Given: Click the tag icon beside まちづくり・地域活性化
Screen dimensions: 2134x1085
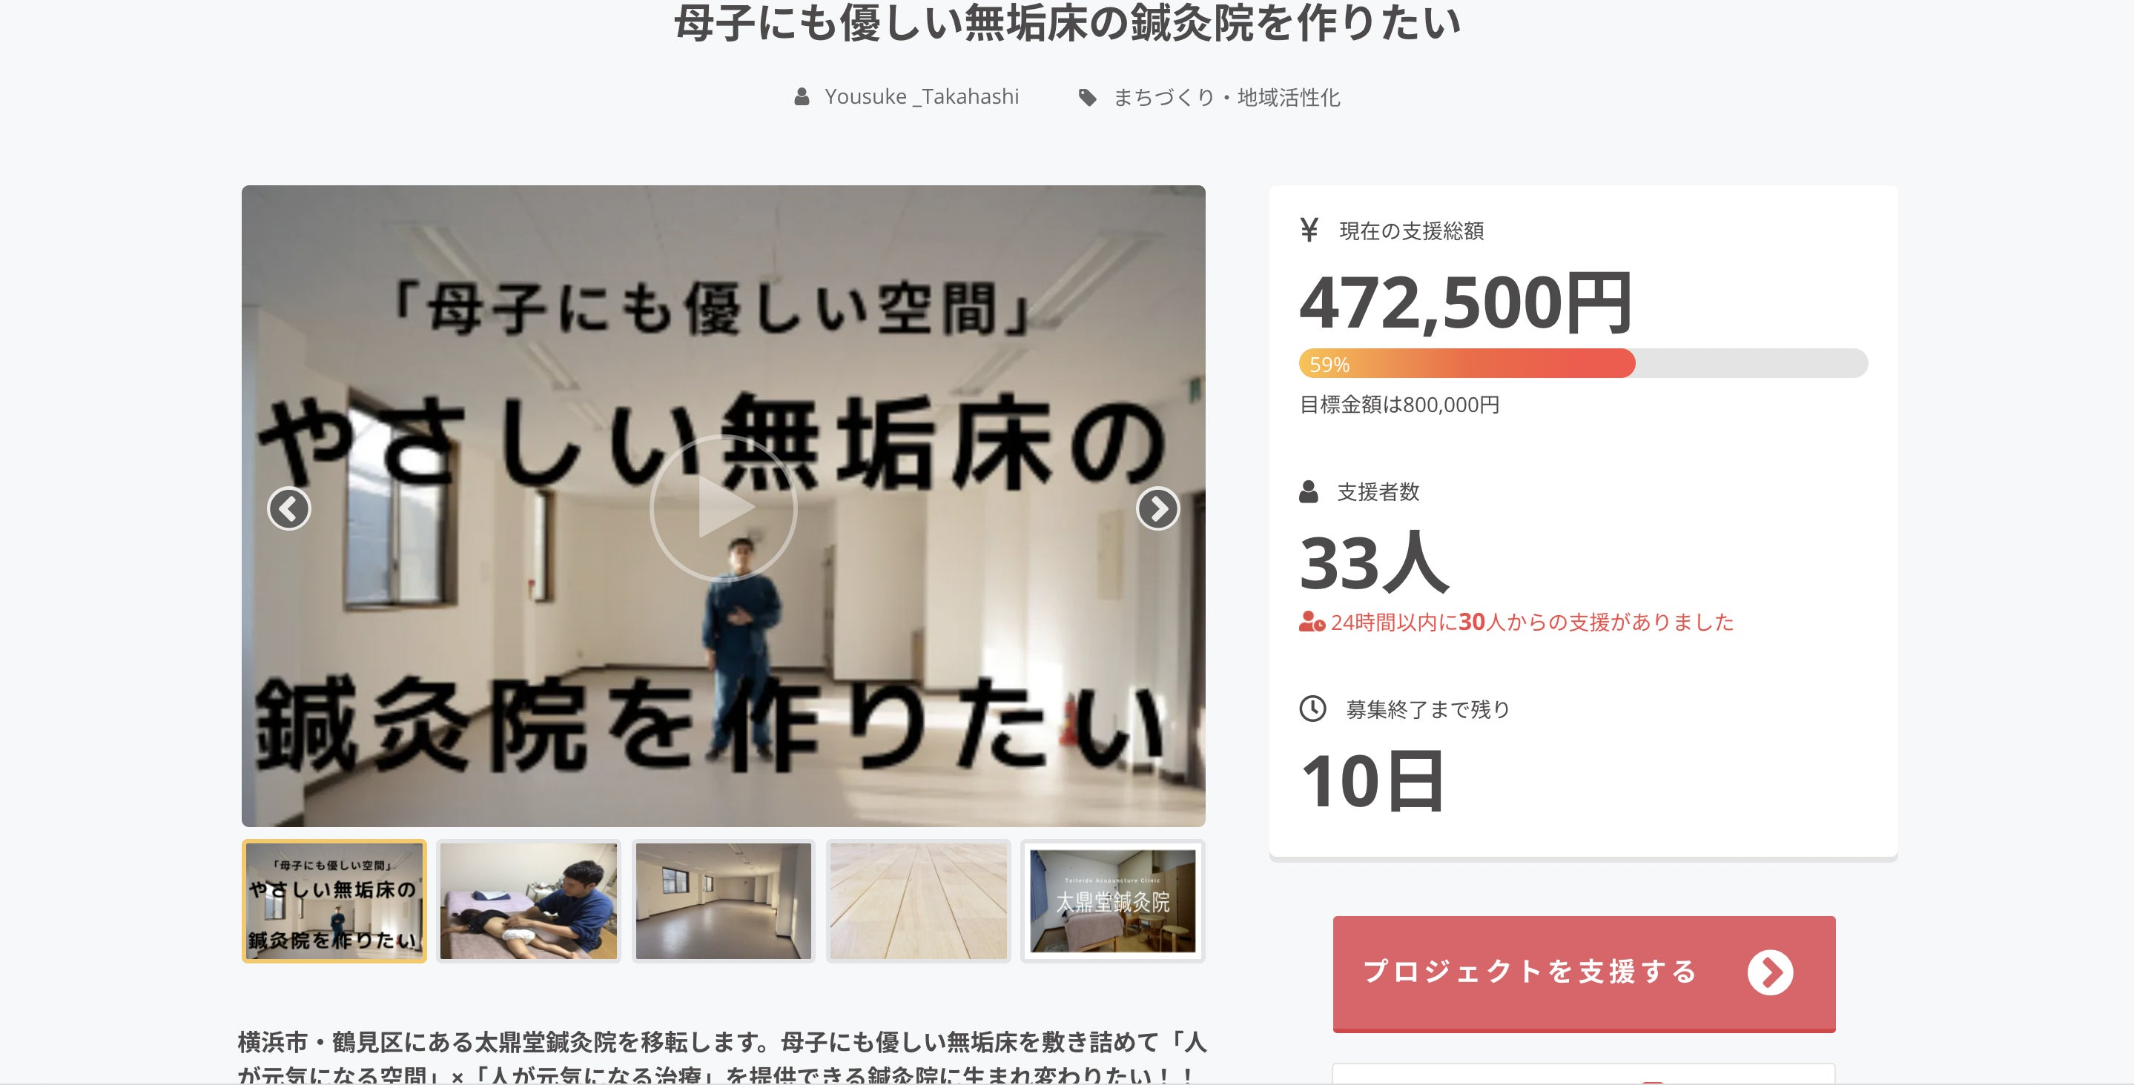Looking at the screenshot, I should 1087,98.
